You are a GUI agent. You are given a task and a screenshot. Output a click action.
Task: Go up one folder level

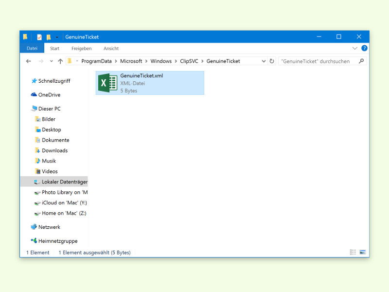tap(60, 61)
